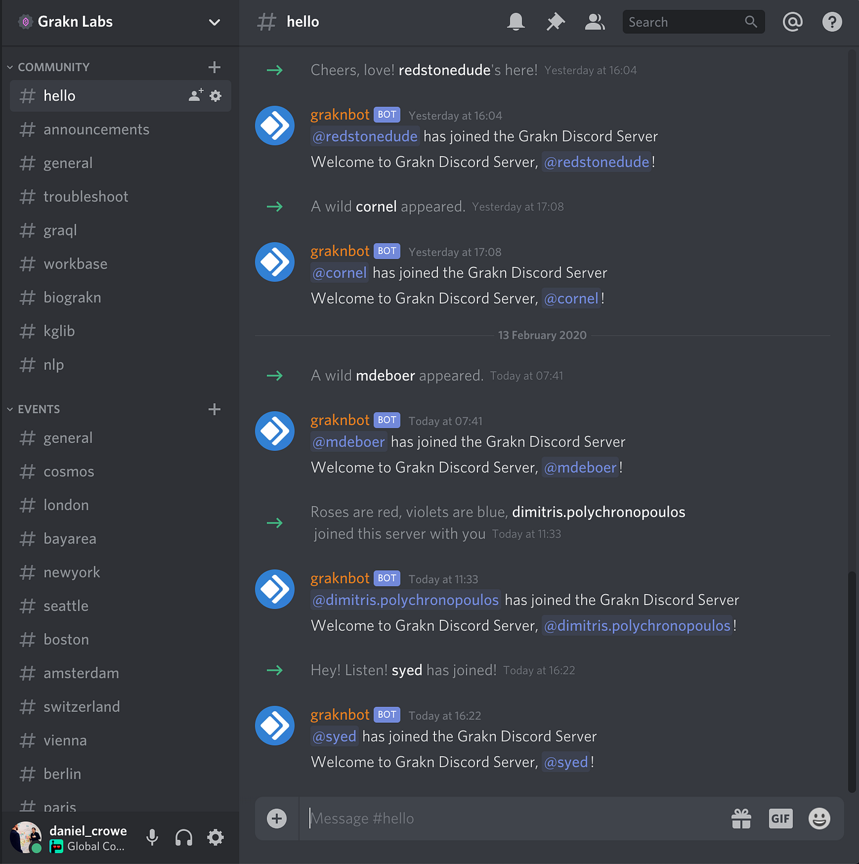Open the berlin channel
859x864 pixels.
click(x=120, y=774)
